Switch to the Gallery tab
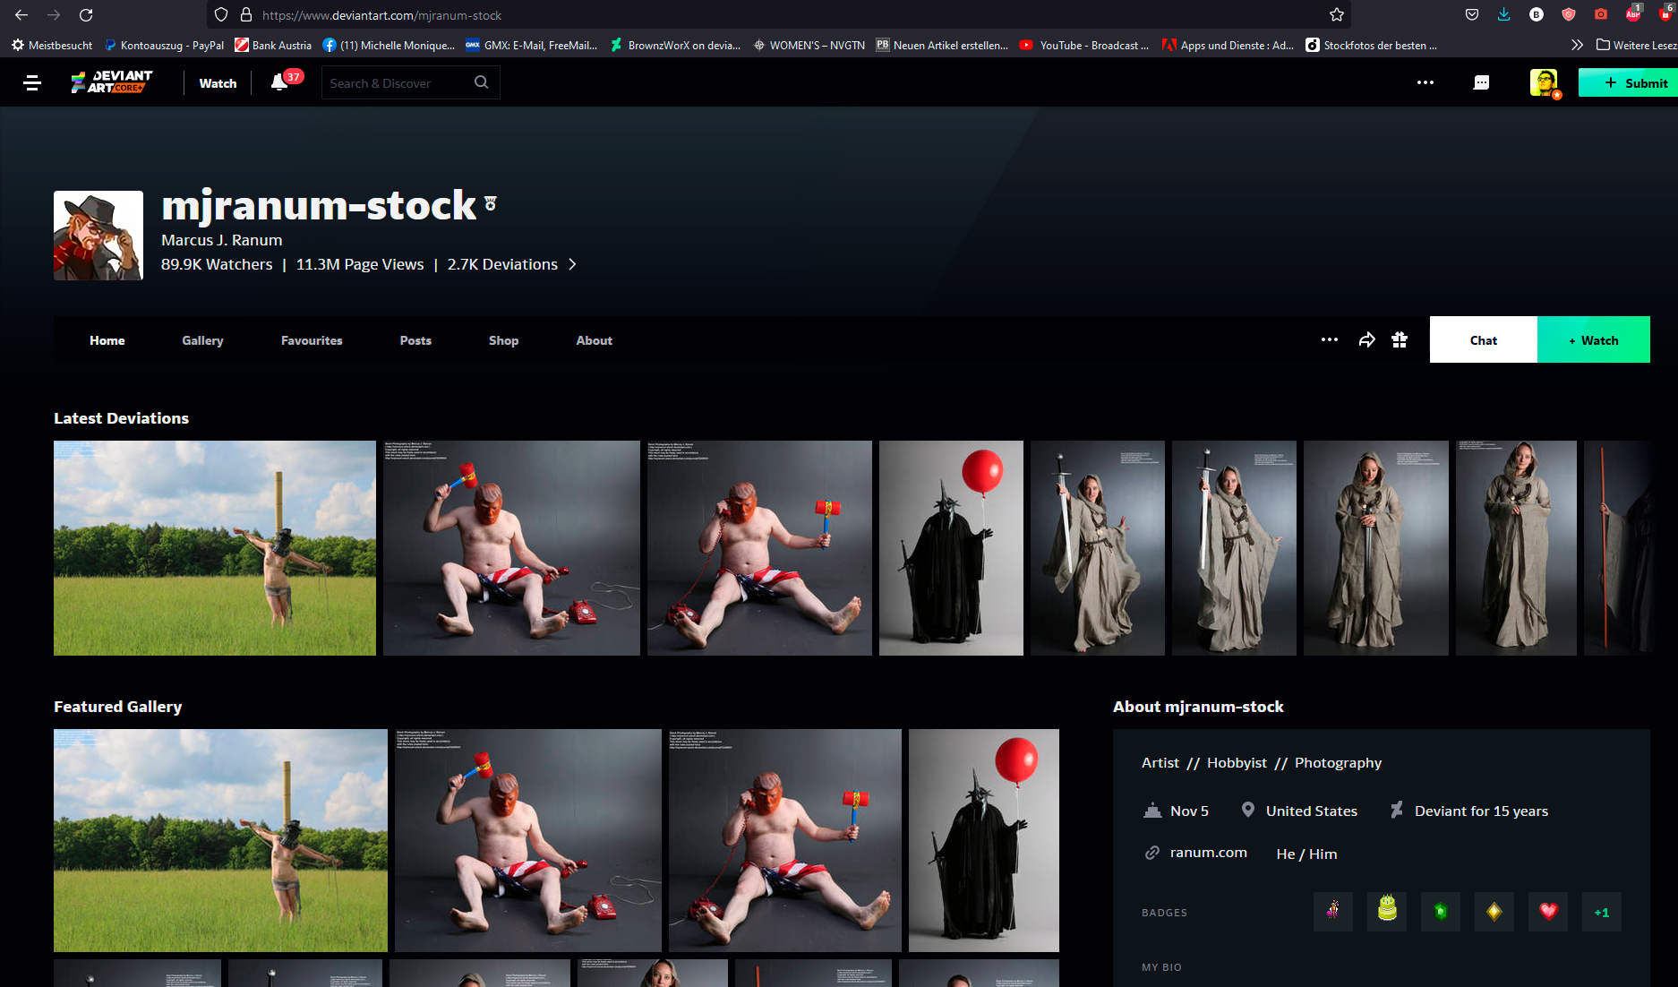 [202, 340]
